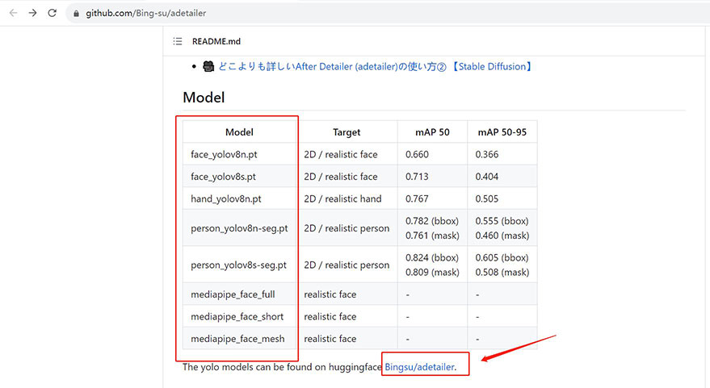This screenshot has height=388, width=710.
Task: Click the README.md file label
Action: 216,41
